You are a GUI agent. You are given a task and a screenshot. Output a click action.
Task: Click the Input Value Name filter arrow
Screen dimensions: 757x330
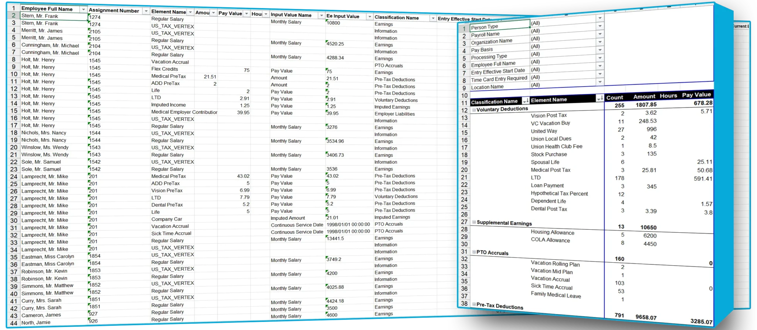321,16
